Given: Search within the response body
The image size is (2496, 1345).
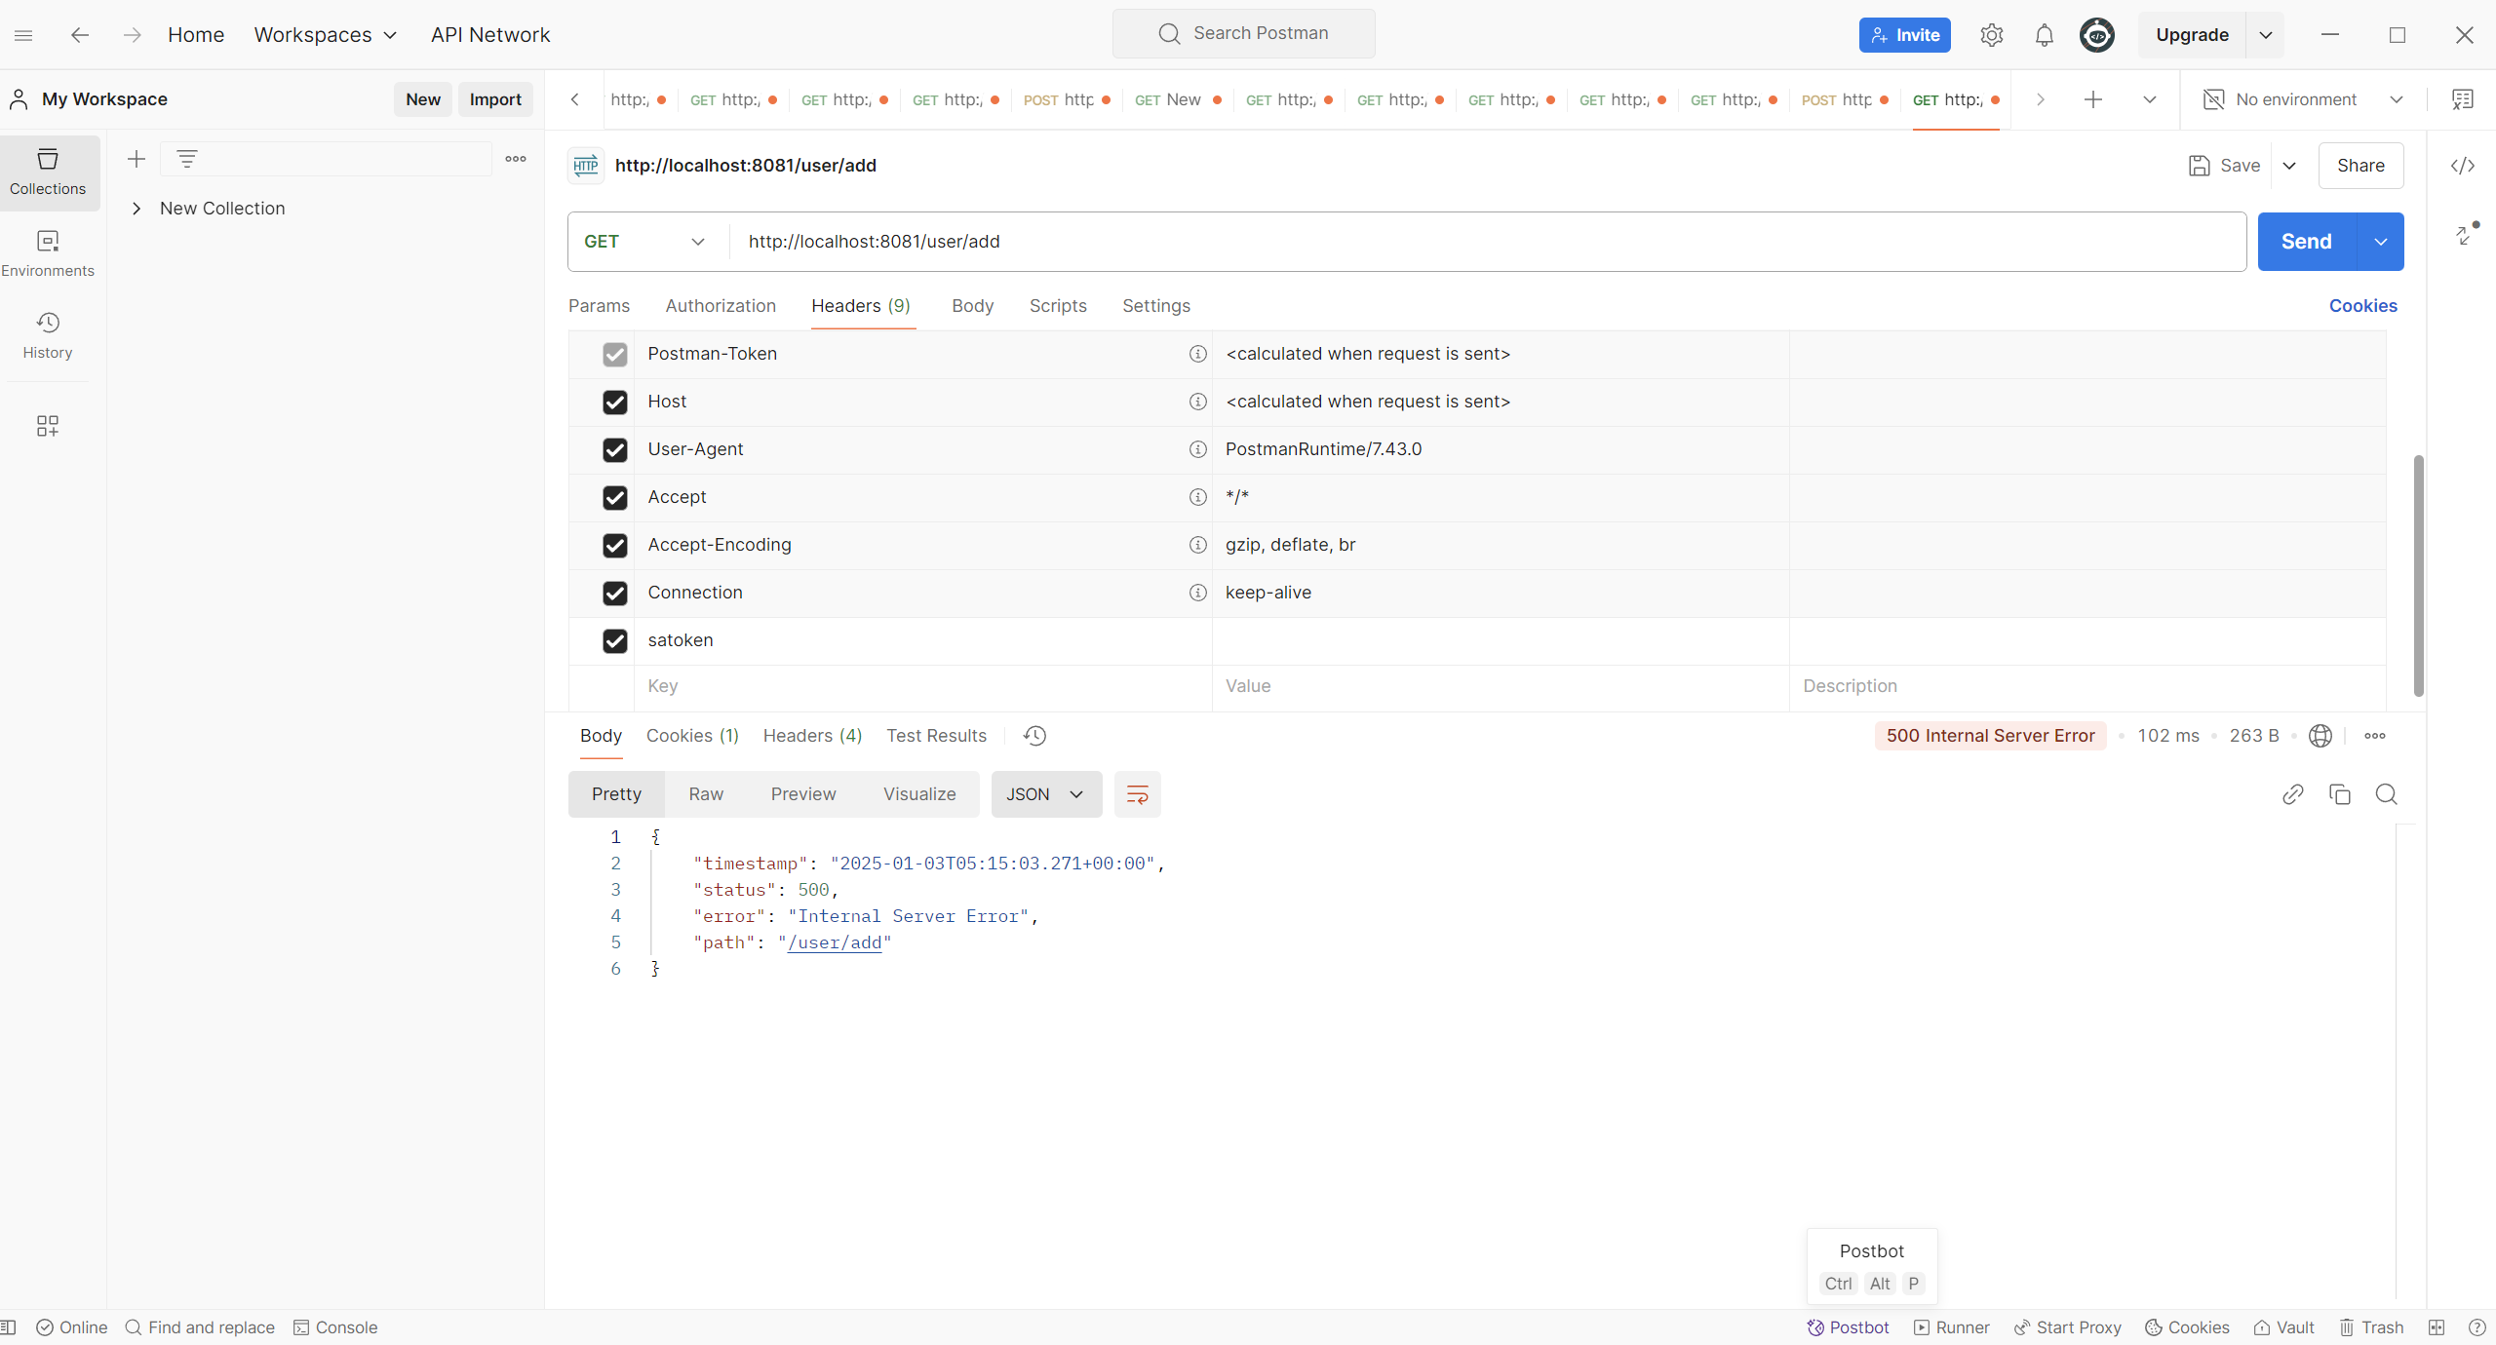Looking at the screenshot, I should point(2386,794).
